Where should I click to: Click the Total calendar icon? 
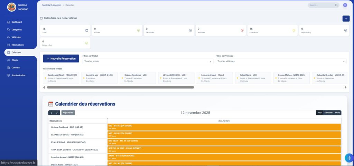(87, 30)
